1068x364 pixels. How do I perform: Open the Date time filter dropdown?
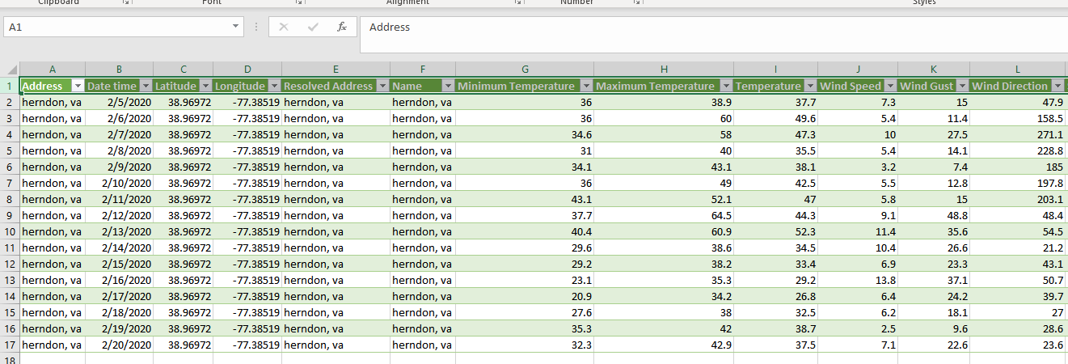[146, 86]
